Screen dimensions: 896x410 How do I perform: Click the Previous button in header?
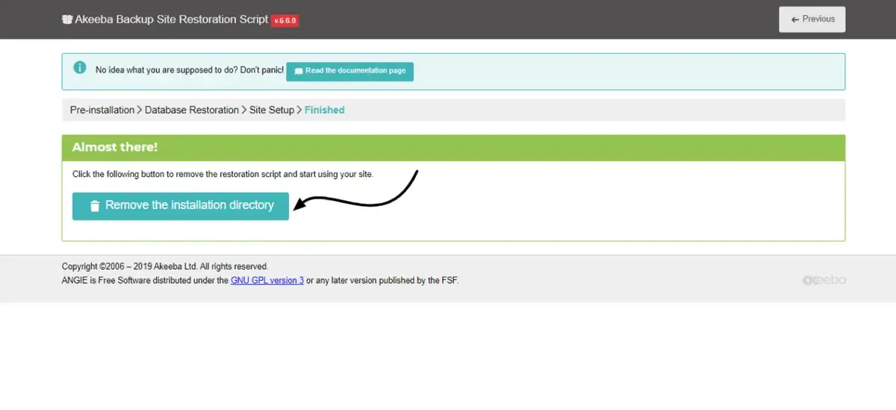pos(812,19)
